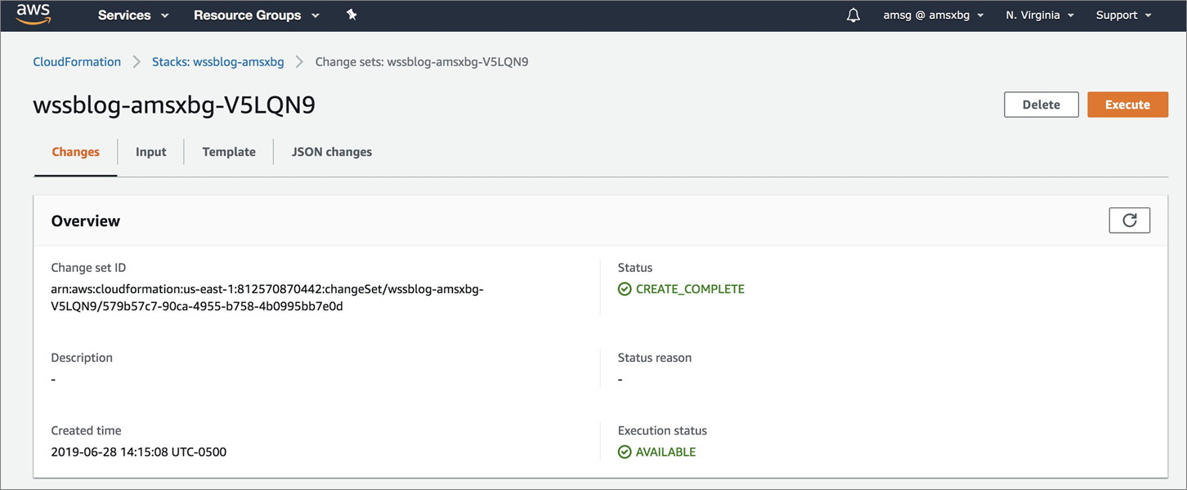Image resolution: width=1187 pixels, height=490 pixels.
Task: Open the Services dropdown menu
Action: click(x=133, y=15)
